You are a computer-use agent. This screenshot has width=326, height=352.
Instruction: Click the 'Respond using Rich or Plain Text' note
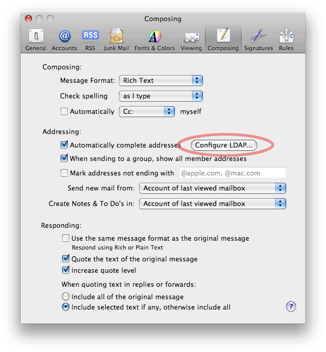(x=117, y=247)
